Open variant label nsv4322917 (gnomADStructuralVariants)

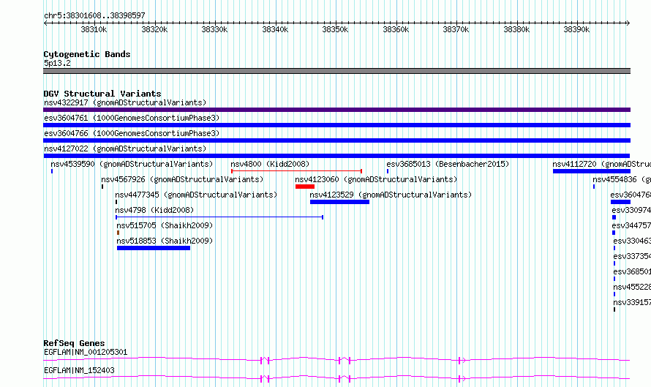pyautogui.click(x=125, y=102)
